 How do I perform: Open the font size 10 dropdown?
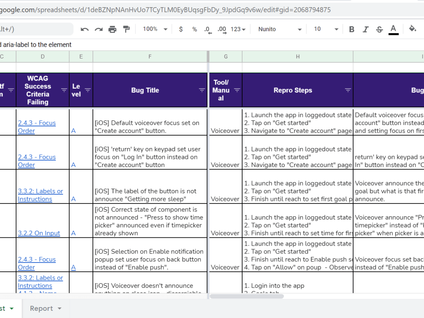[326, 29]
